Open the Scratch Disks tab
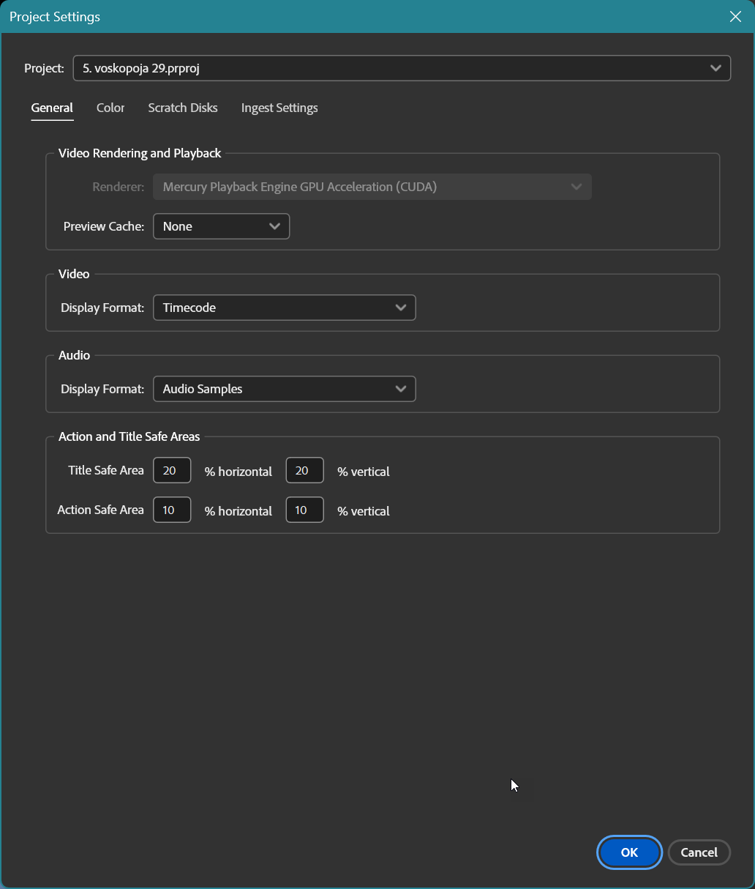Image resolution: width=755 pixels, height=889 pixels. pyautogui.click(x=182, y=108)
